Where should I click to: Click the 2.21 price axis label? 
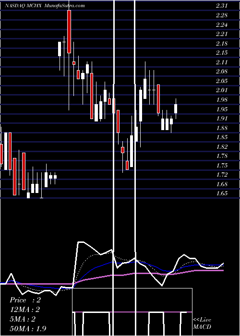click(222, 34)
